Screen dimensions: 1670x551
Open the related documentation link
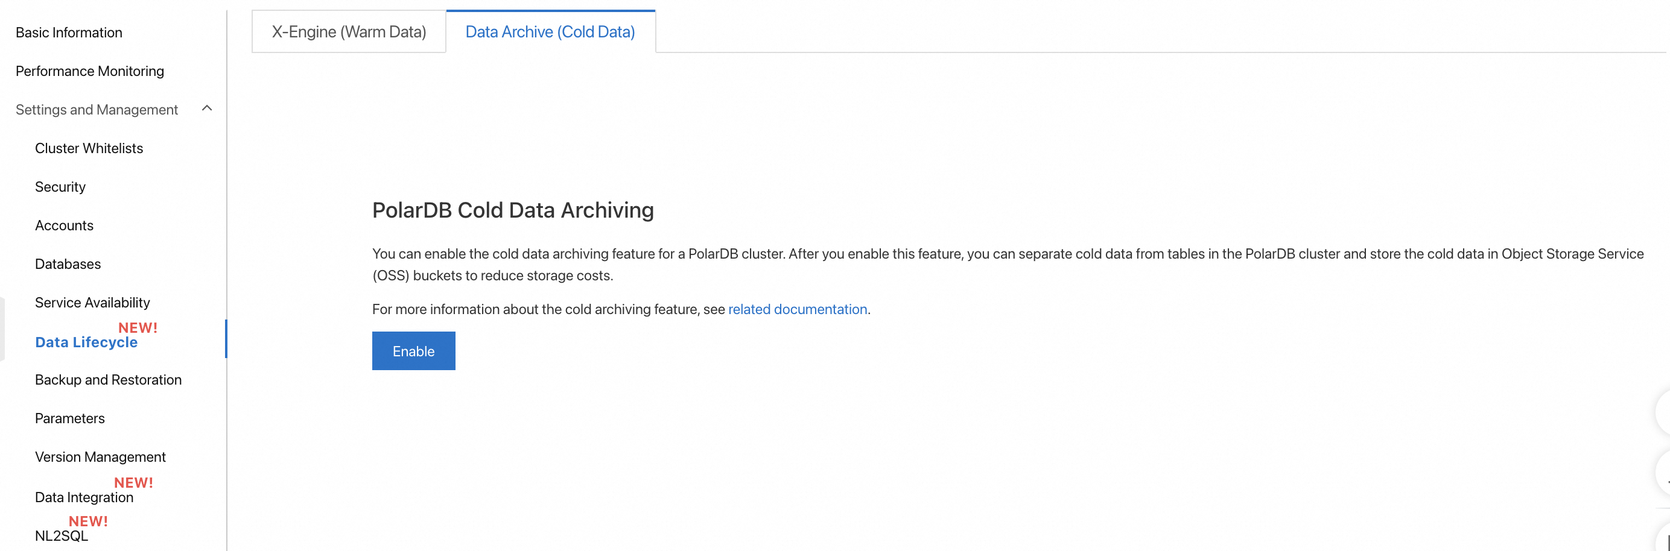click(798, 309)
